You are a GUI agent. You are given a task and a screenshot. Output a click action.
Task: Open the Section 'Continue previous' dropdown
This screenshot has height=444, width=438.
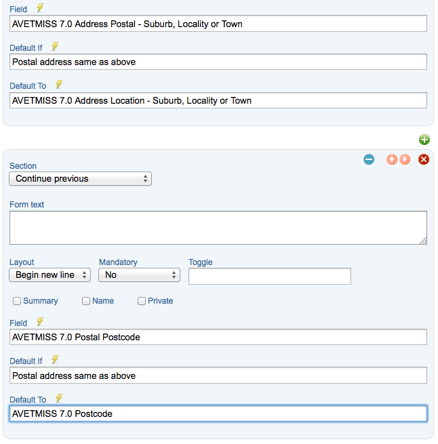(81, 179)
